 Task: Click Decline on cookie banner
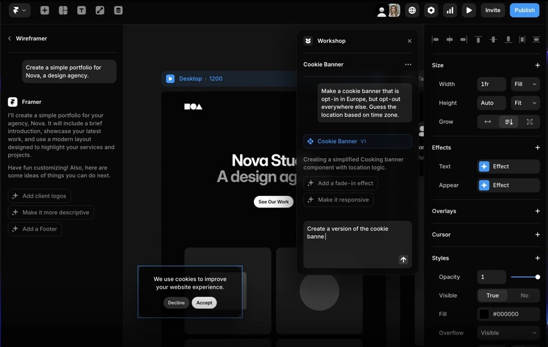click(x=176, y=303)
